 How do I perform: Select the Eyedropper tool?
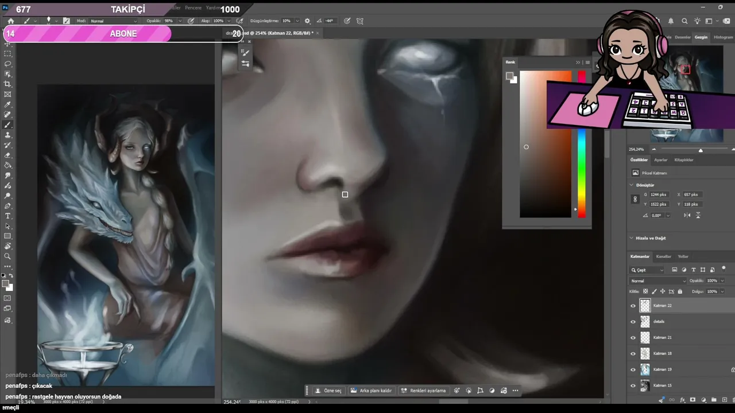(x=7, y=104)
